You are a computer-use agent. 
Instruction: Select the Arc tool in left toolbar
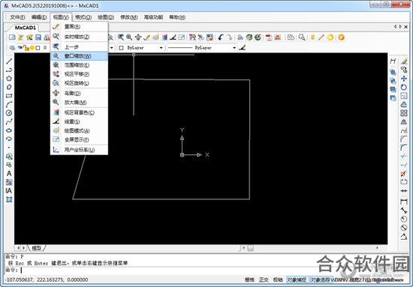coord(9,104)
